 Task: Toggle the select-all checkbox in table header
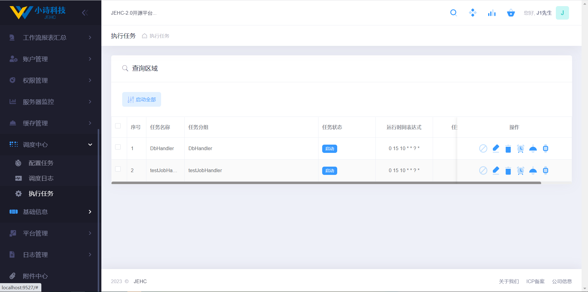click(x=118, y=126)
